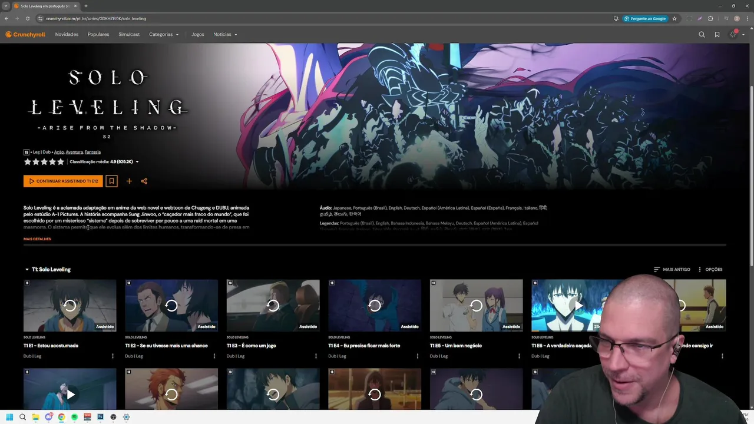Replay episode T1 E2 thumbnail
The image size is (754, 424).
[171, 306]
